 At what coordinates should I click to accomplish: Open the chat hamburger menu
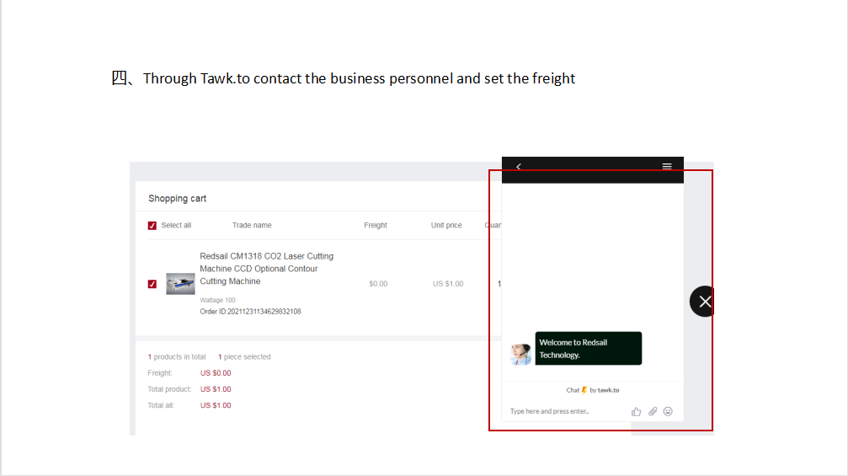click(667, 167)
